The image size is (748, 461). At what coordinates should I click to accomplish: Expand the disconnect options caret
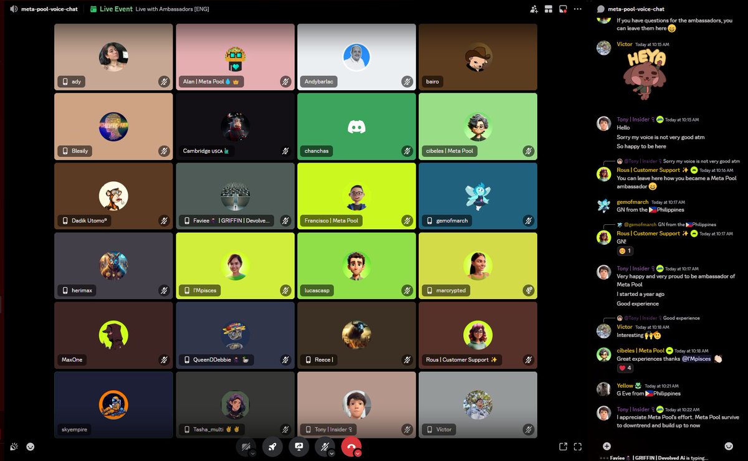[358, 454]
